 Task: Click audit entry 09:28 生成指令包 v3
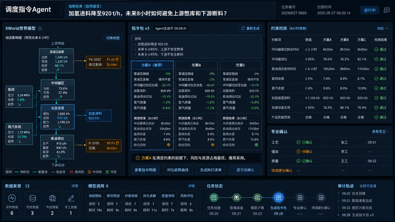tap(358, 215)
